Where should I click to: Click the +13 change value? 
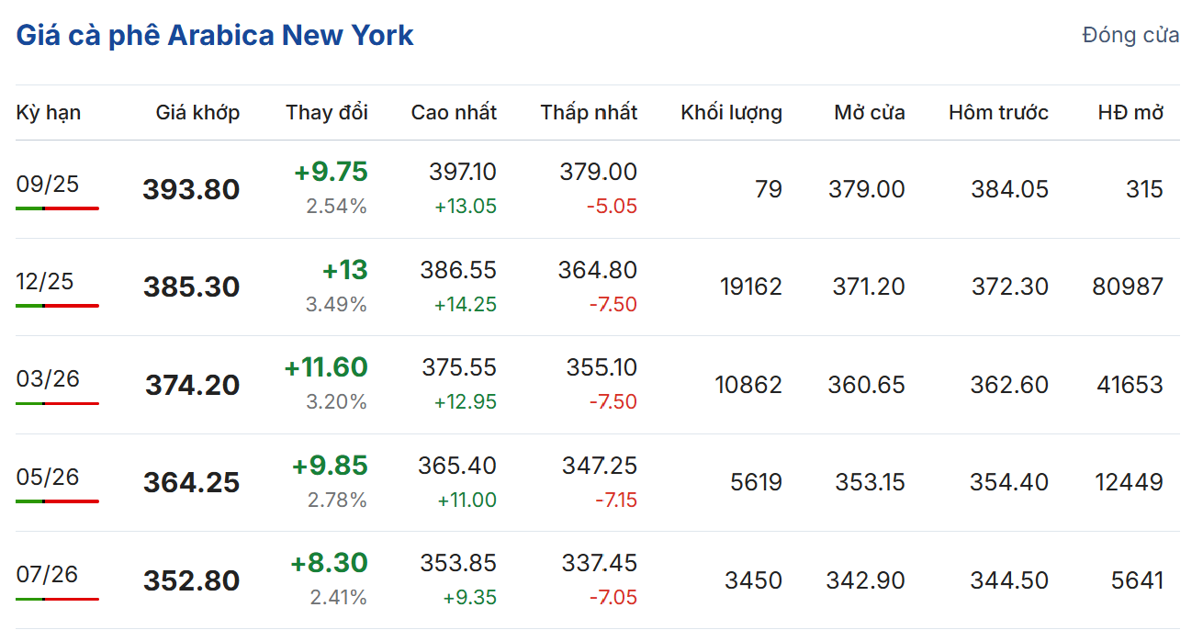click(344, 270)
